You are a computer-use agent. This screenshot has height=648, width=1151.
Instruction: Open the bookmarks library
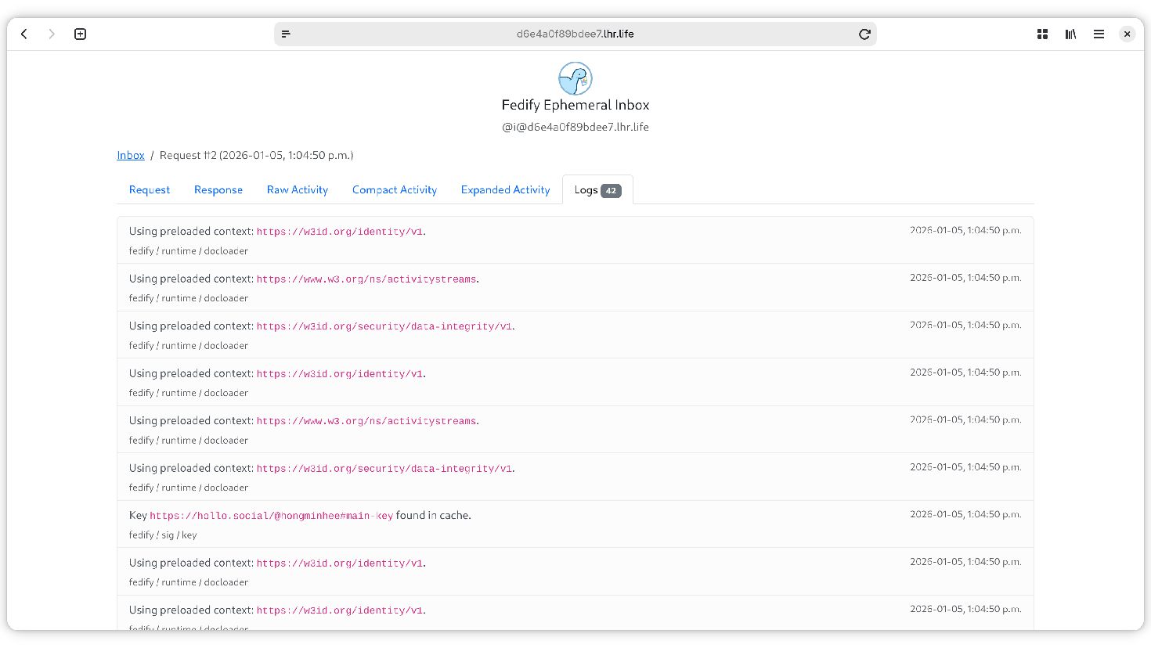1070,34
